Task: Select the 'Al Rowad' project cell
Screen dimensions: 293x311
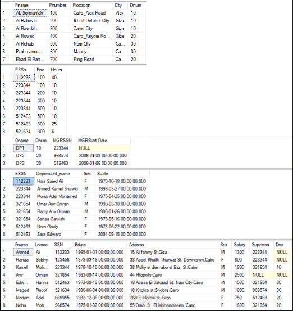Action: [30, 37]
